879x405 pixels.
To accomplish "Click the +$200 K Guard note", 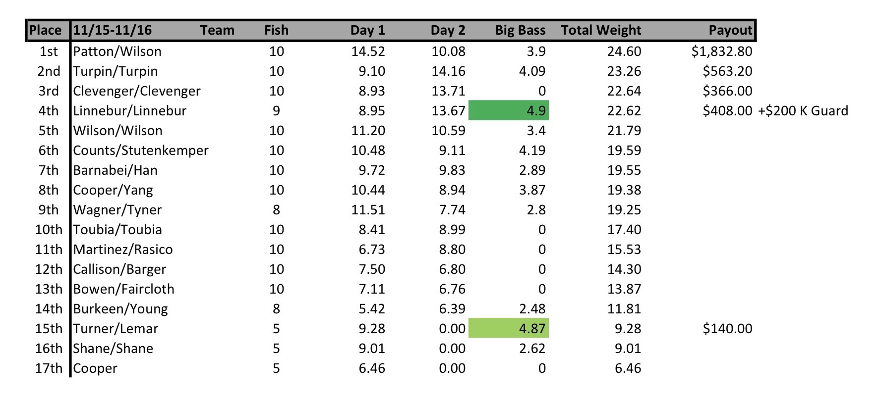I will 803,111.
